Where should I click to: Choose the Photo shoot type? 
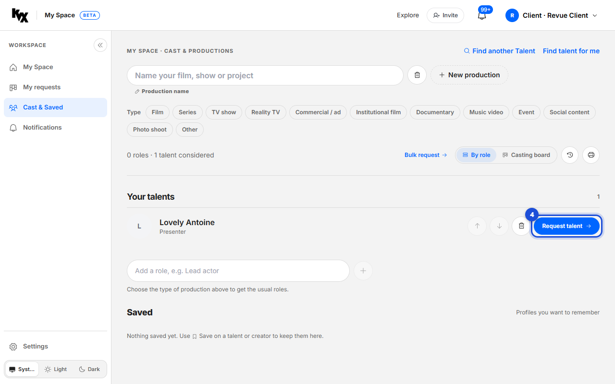tap(150, 130)
